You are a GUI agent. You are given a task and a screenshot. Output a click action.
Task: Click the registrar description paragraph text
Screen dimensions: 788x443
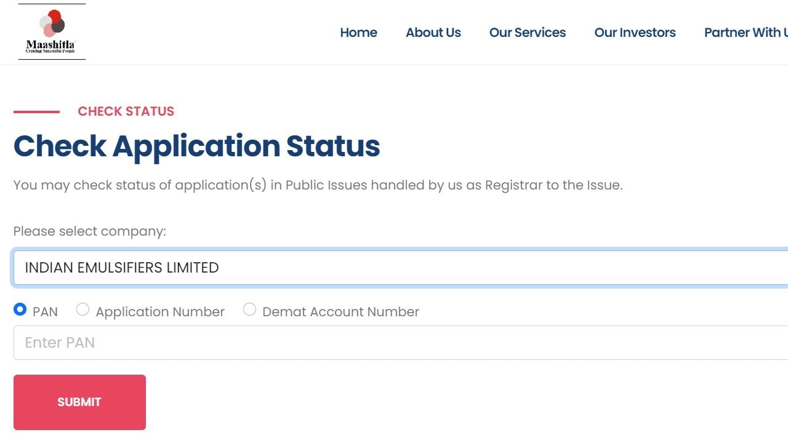point(318,185)
